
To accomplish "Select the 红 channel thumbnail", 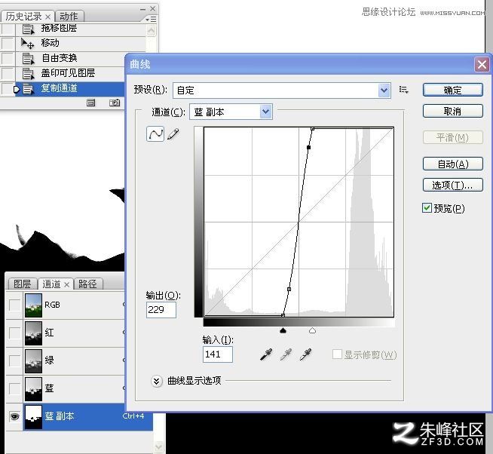I will click(33, 333).
